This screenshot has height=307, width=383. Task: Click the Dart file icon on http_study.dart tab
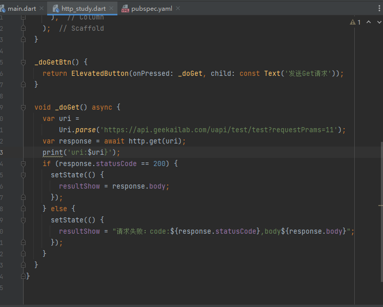[56, 9]
